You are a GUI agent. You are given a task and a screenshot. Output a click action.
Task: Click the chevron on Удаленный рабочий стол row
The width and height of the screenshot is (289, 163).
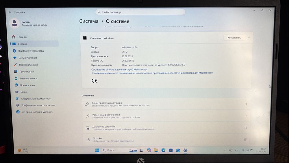[x=246, y=116]
